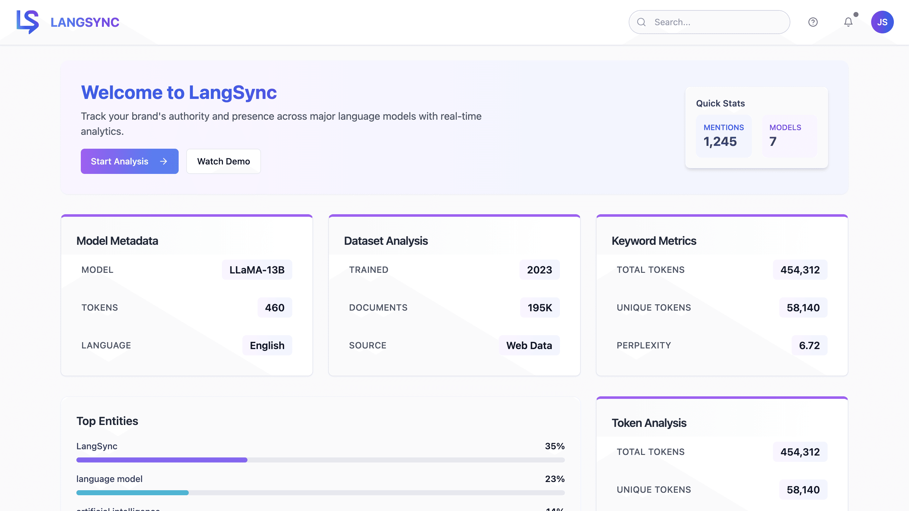This screenshot has width=909, height=511.
Task: Select the 2023 trained value
Action: point(539,270)
